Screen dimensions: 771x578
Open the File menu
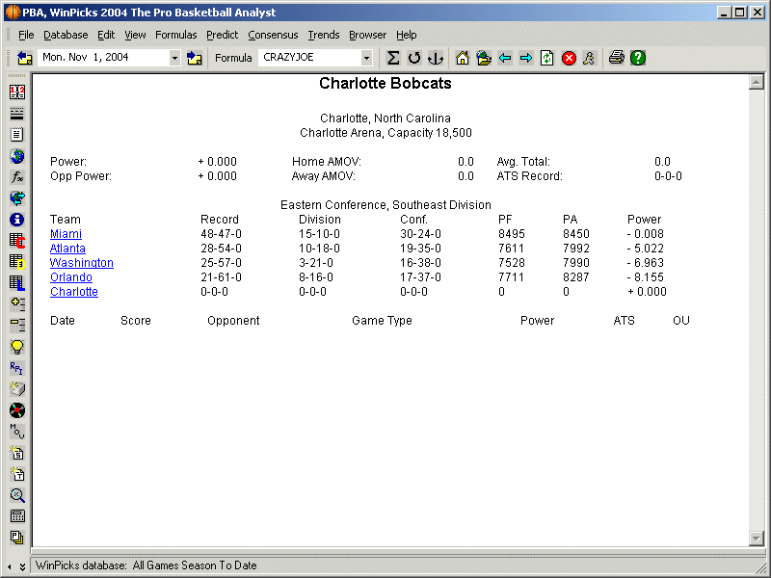(x=26, y=35)
